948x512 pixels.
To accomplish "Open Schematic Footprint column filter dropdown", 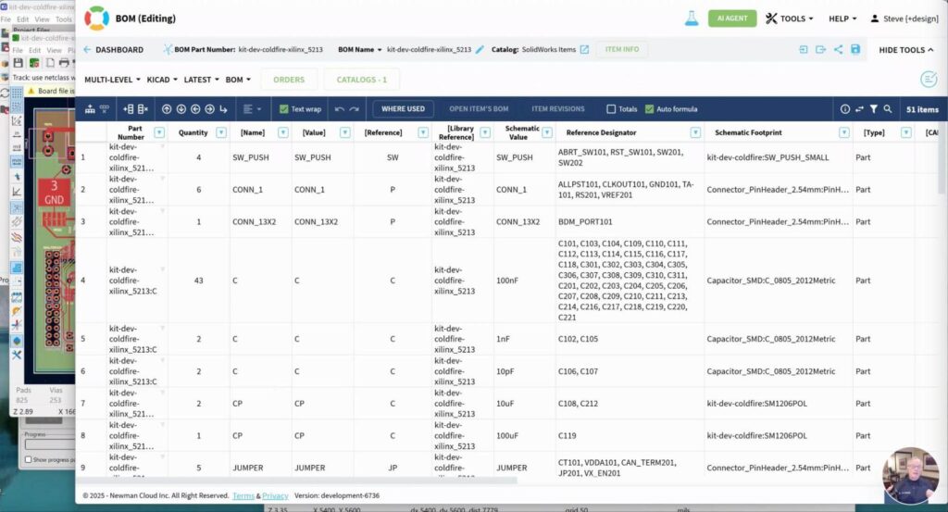I will 844,132.
